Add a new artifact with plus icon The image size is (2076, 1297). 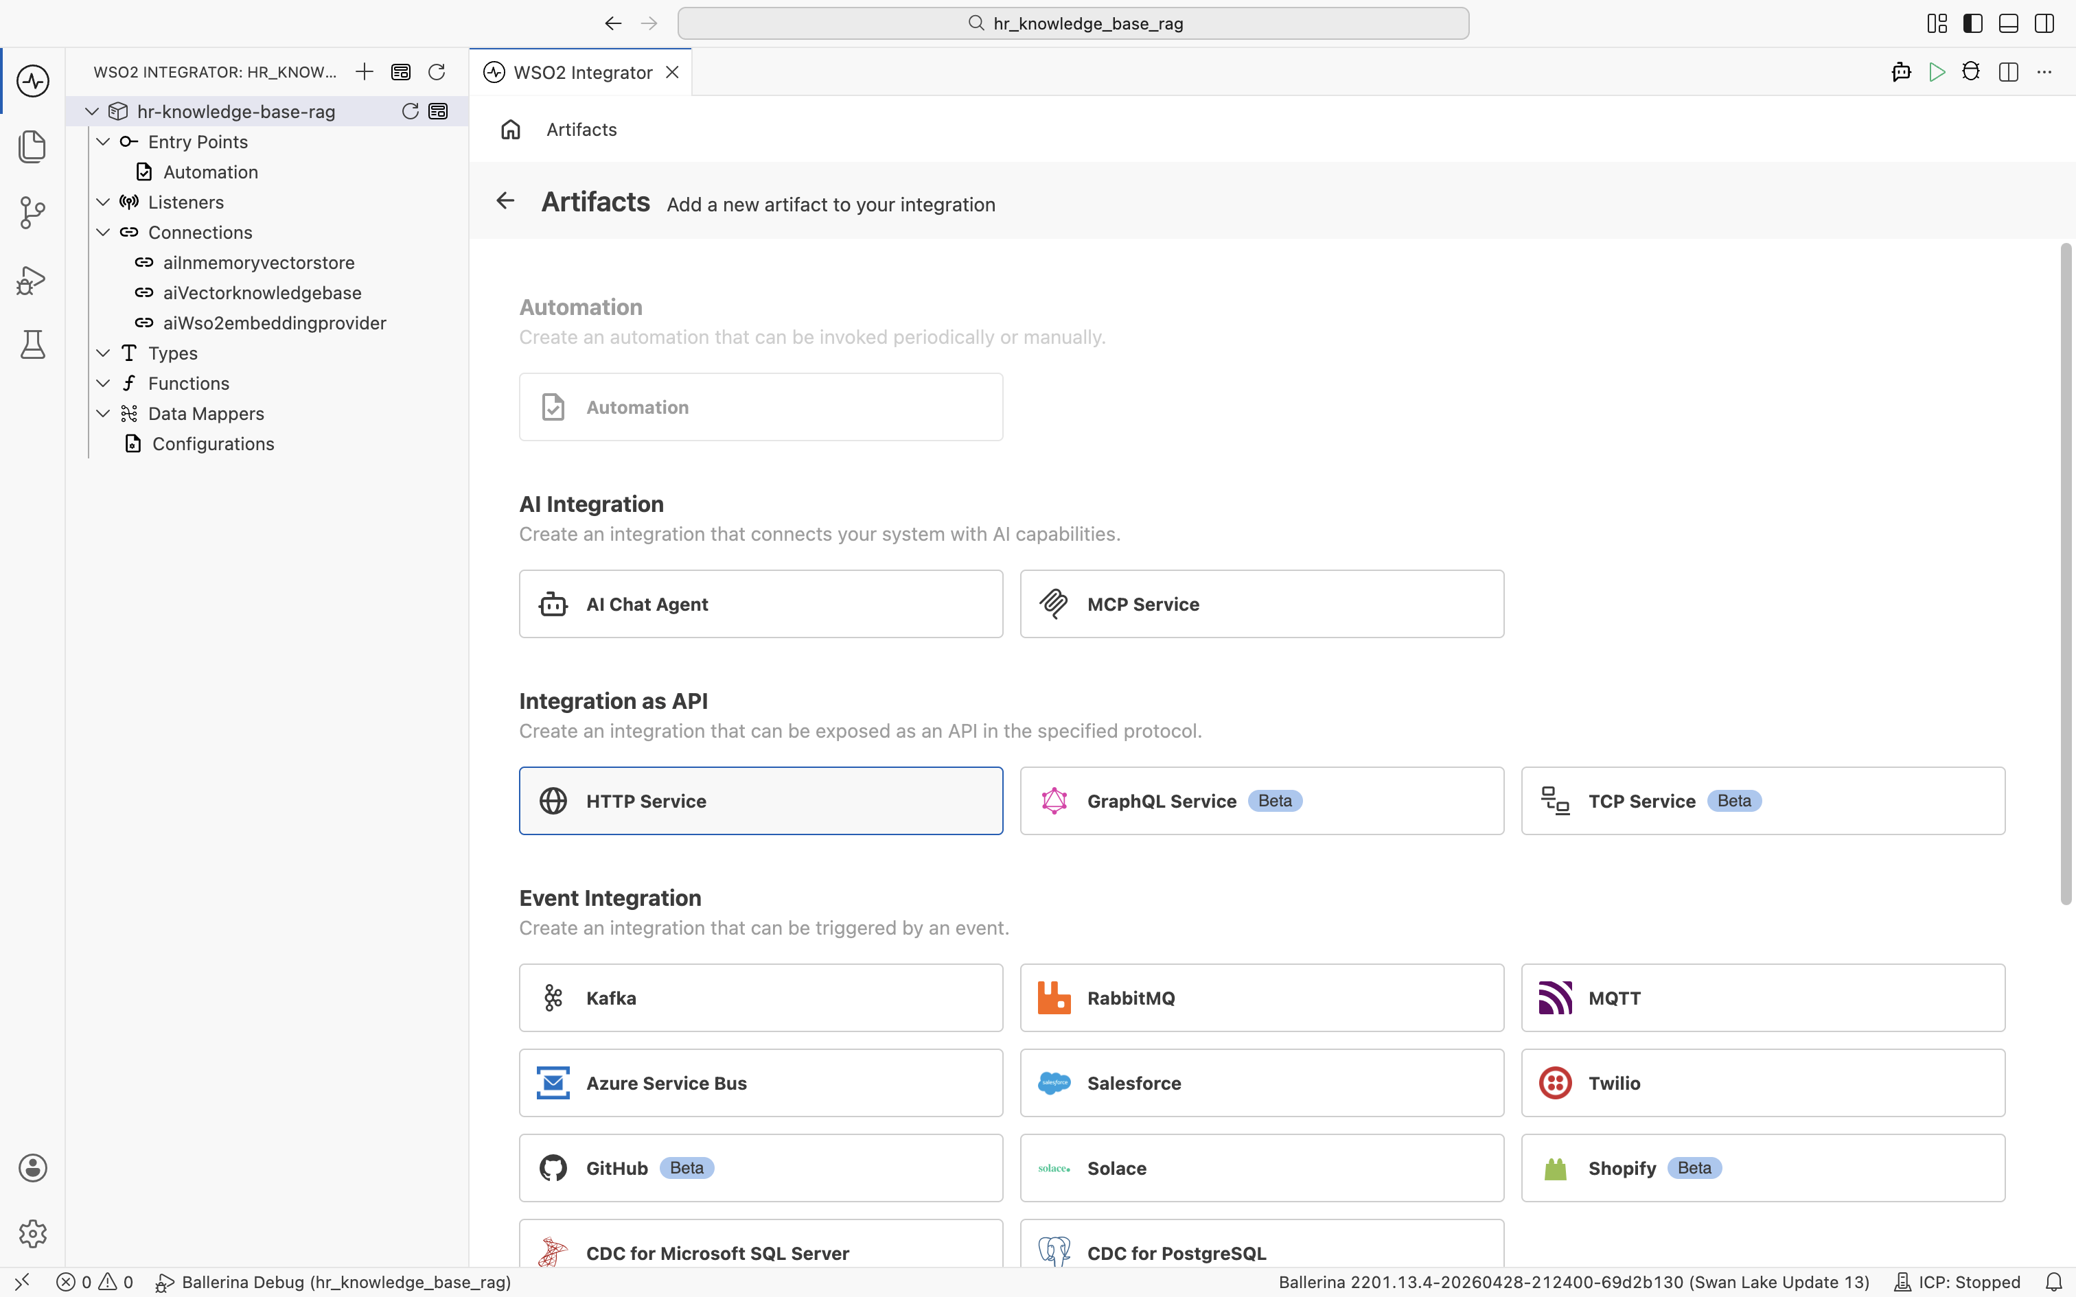coord(365,72)
